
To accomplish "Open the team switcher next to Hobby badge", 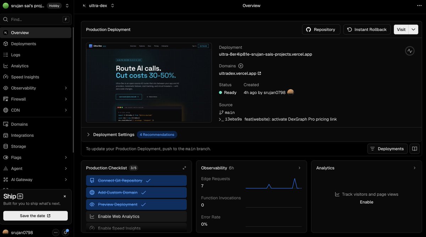I will pyautogui.click(x=67, y=6).
